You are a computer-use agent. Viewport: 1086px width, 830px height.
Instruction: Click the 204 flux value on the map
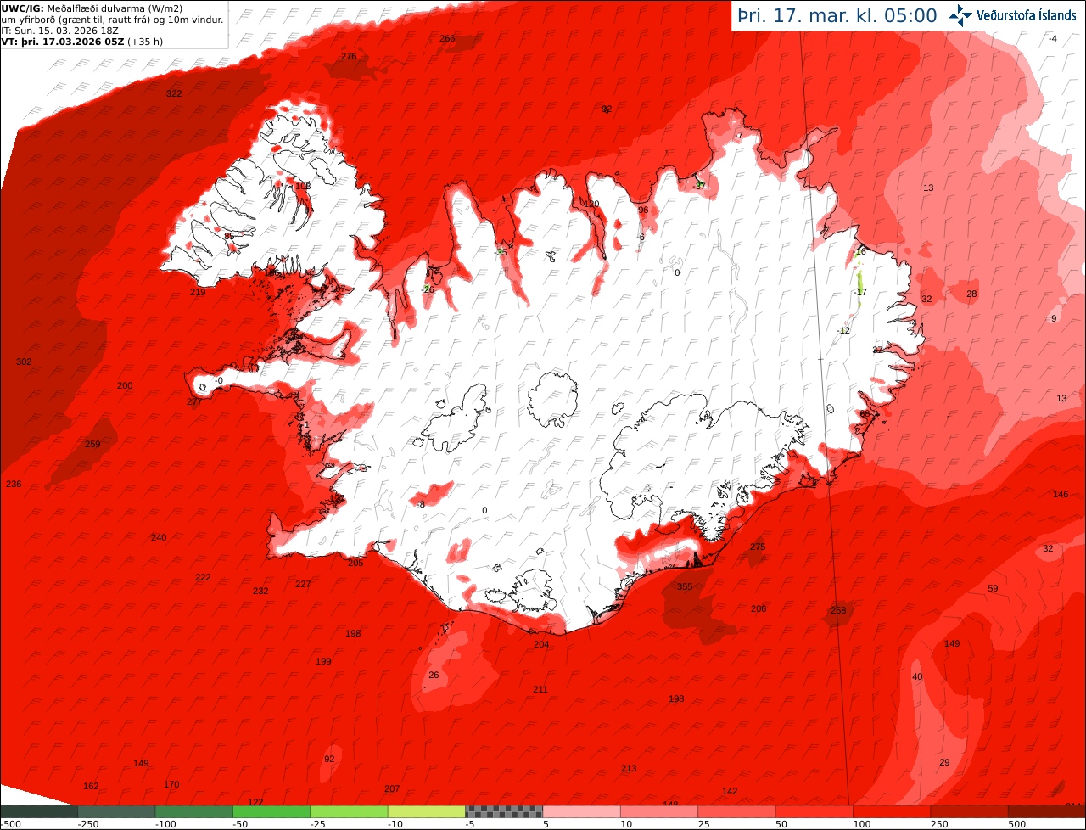click(x=541, y=644)
